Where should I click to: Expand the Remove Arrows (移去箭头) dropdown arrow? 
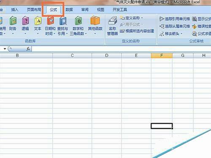181,34
